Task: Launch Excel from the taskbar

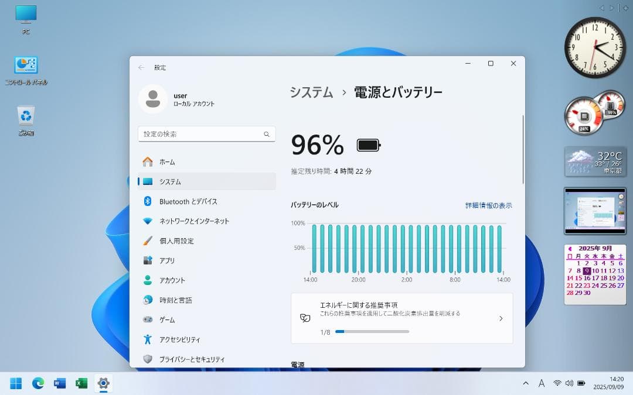Action: (x=81, y=383)
